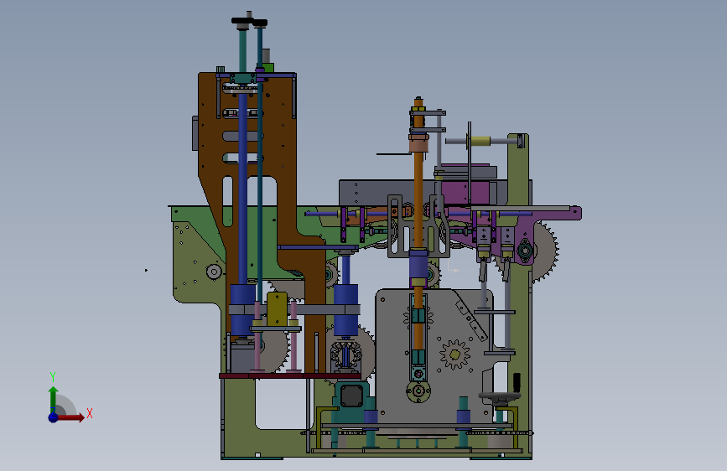Select the copper collar on the orange shaft
Screen dimensions: 727x471
[x=418, y=142]
